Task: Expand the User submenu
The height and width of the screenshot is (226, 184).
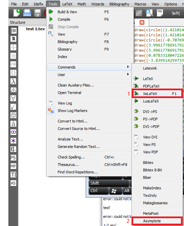Action: tap(89, 75)
